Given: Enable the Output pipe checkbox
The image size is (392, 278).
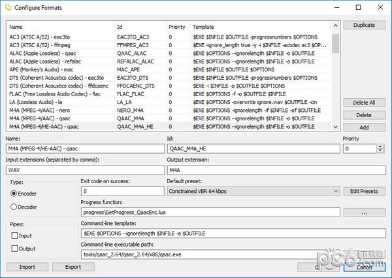Looking at the screenshot, I should click(14, 249).
